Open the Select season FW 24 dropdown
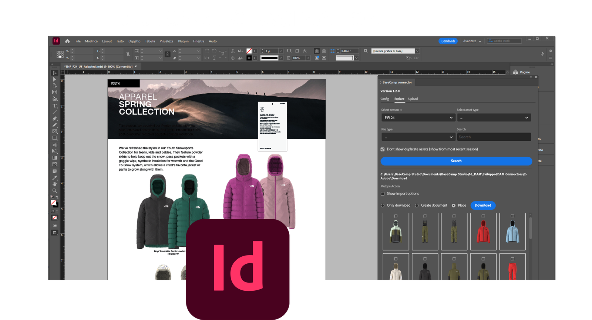592x320 pixels. pos(418,118)
